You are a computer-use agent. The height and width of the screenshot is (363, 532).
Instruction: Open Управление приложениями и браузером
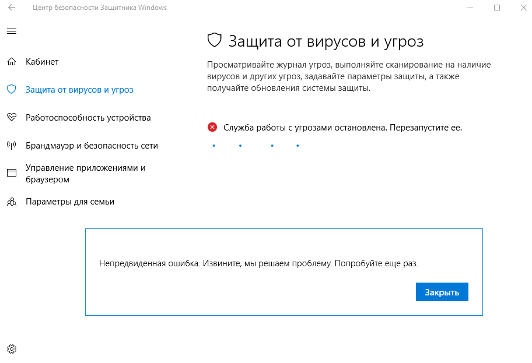pos(86,174)
